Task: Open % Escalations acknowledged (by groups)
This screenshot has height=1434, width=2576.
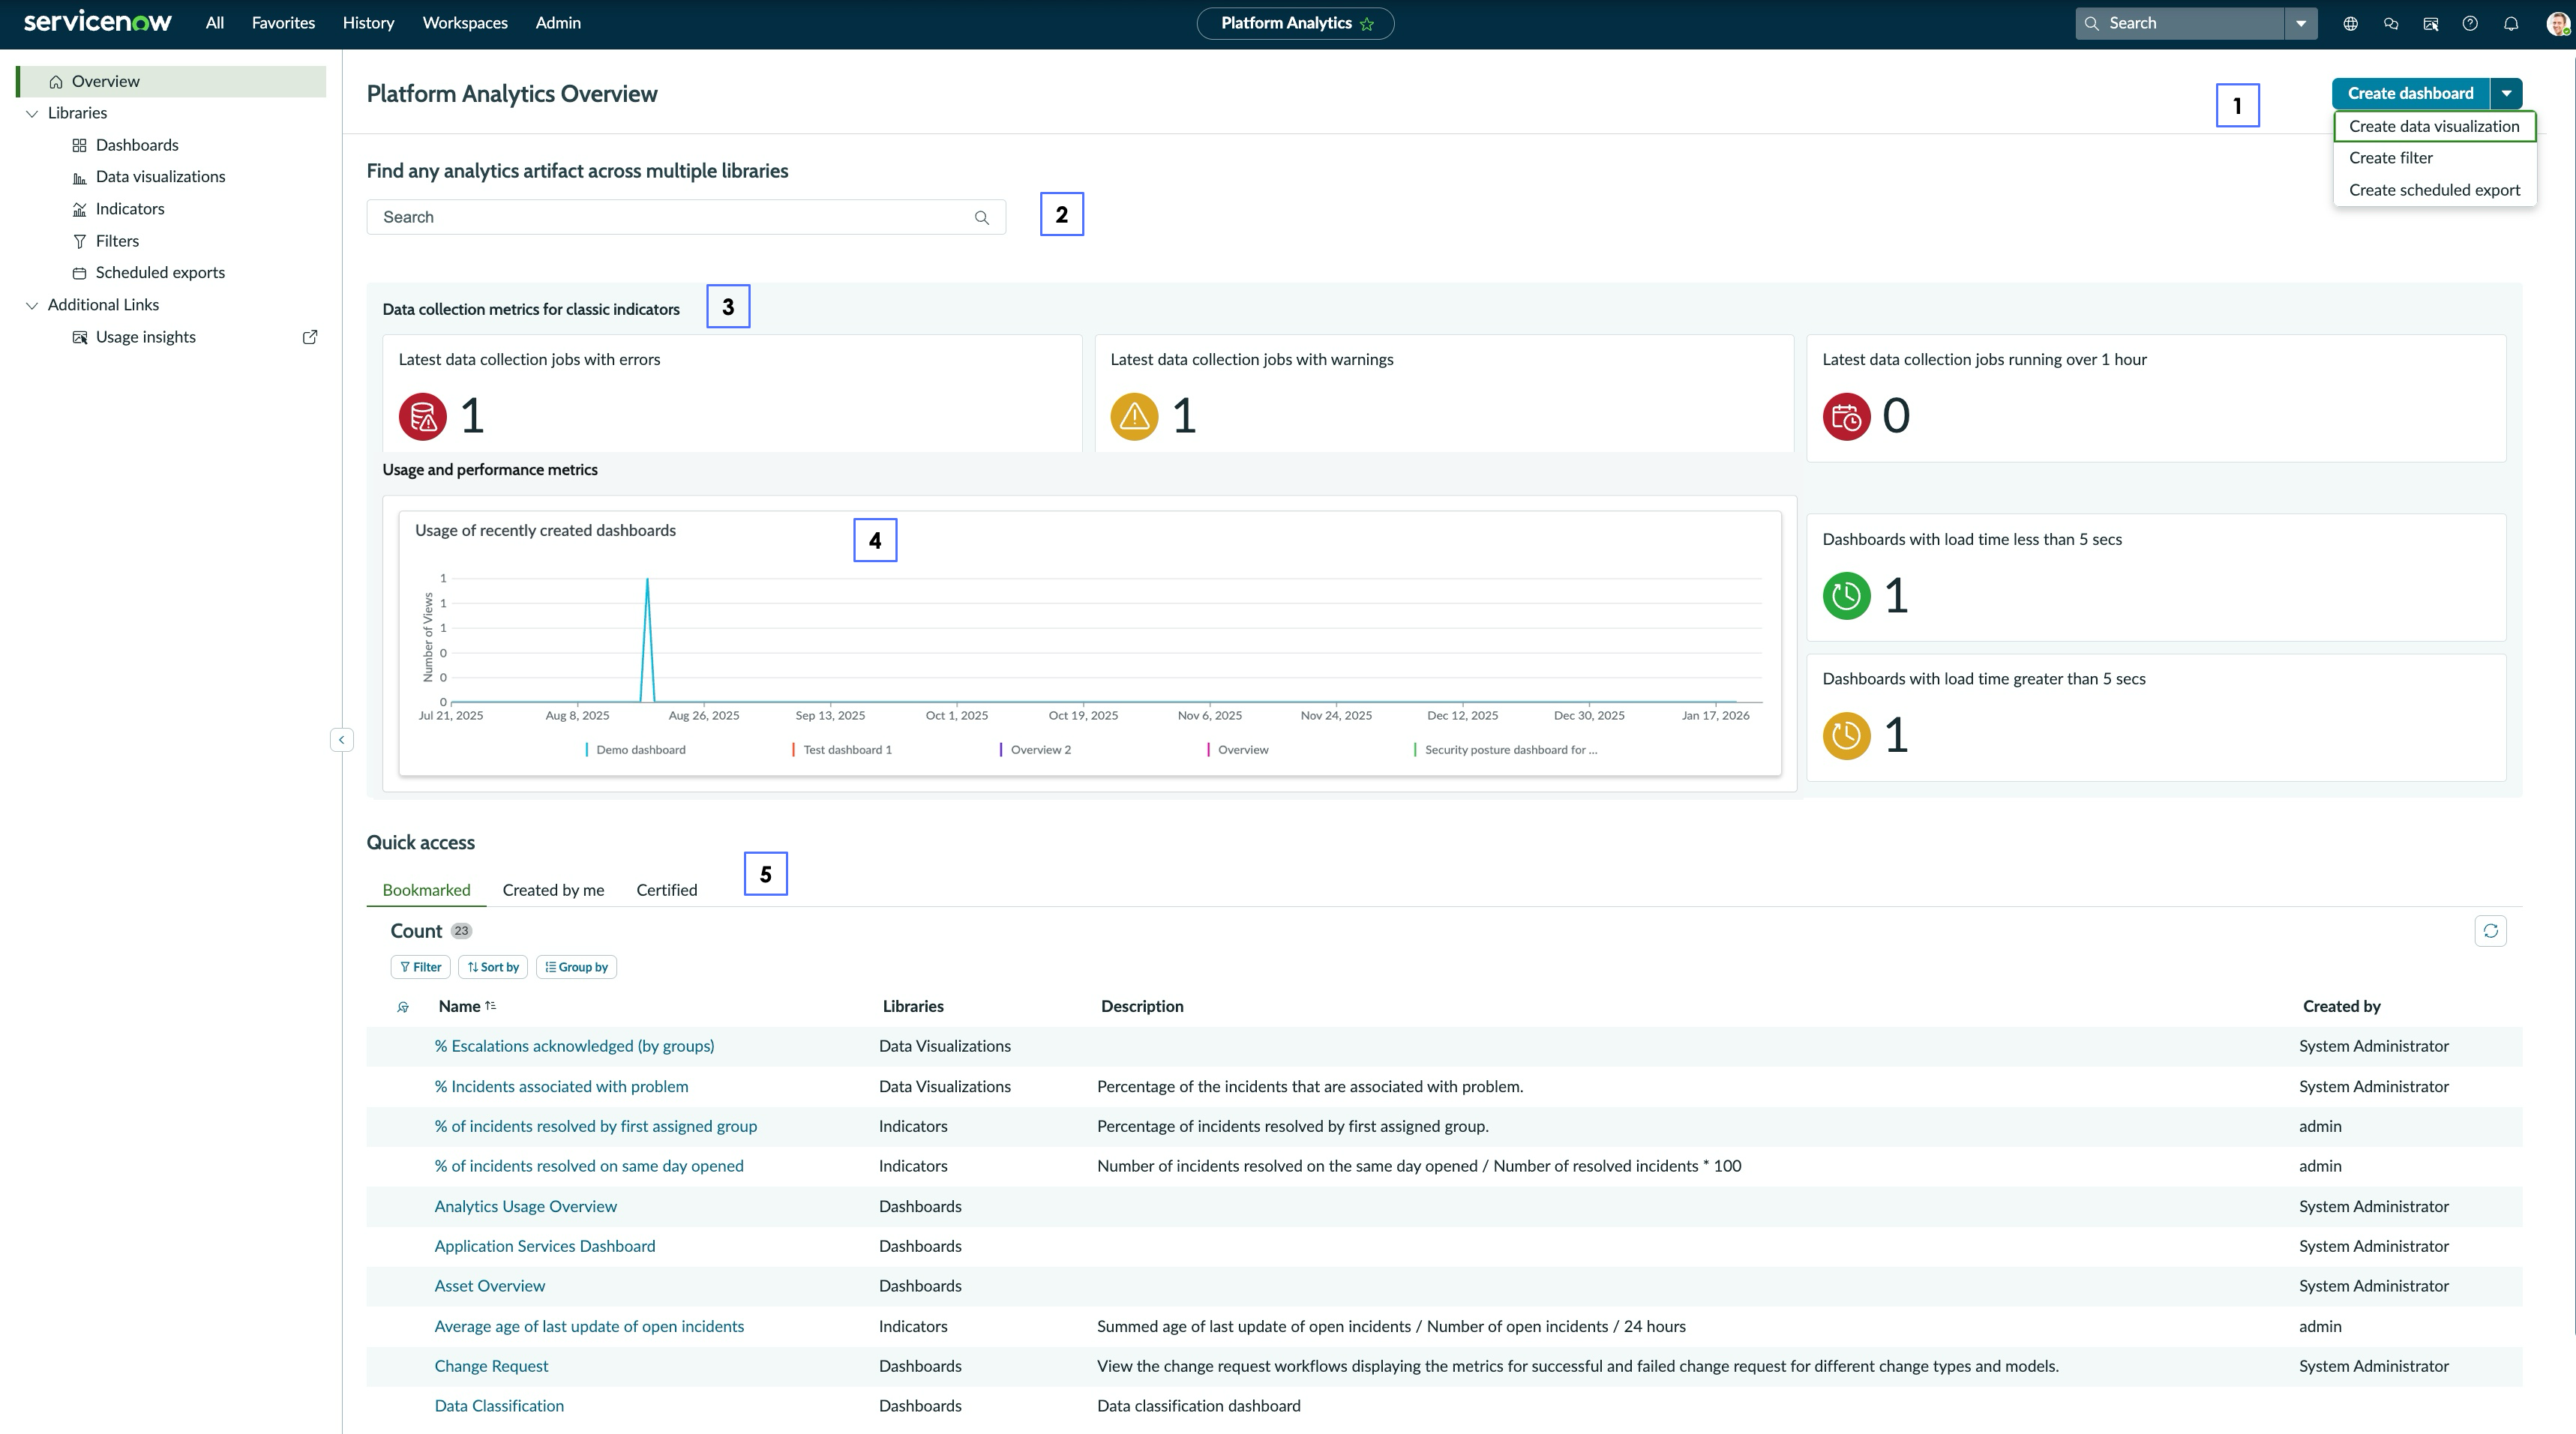Action: (574, 1046)
